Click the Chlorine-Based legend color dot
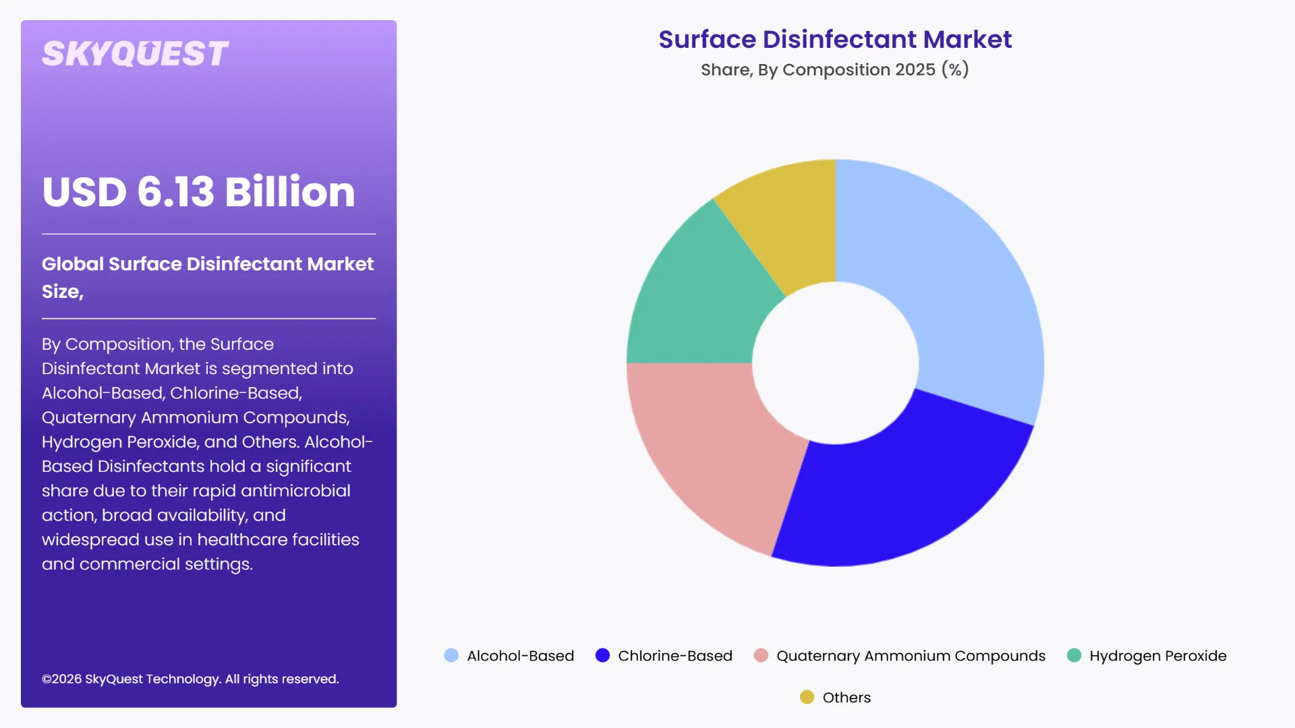Image resolution: width=1295 pixels, height=728 pixels. (602, 655)
